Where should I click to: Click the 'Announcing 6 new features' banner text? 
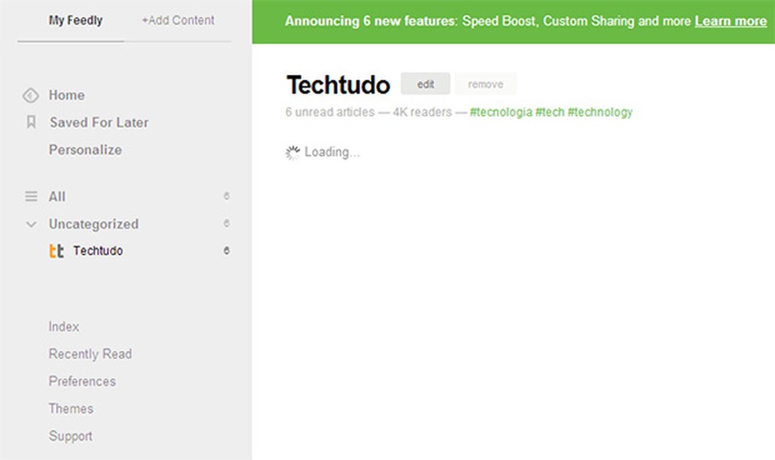pos(370,21)
